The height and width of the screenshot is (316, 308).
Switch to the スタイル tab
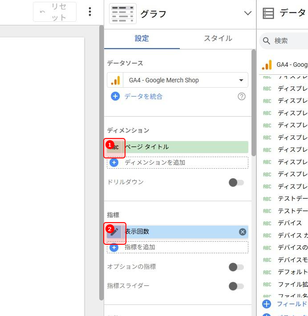(x=218, y=39)
